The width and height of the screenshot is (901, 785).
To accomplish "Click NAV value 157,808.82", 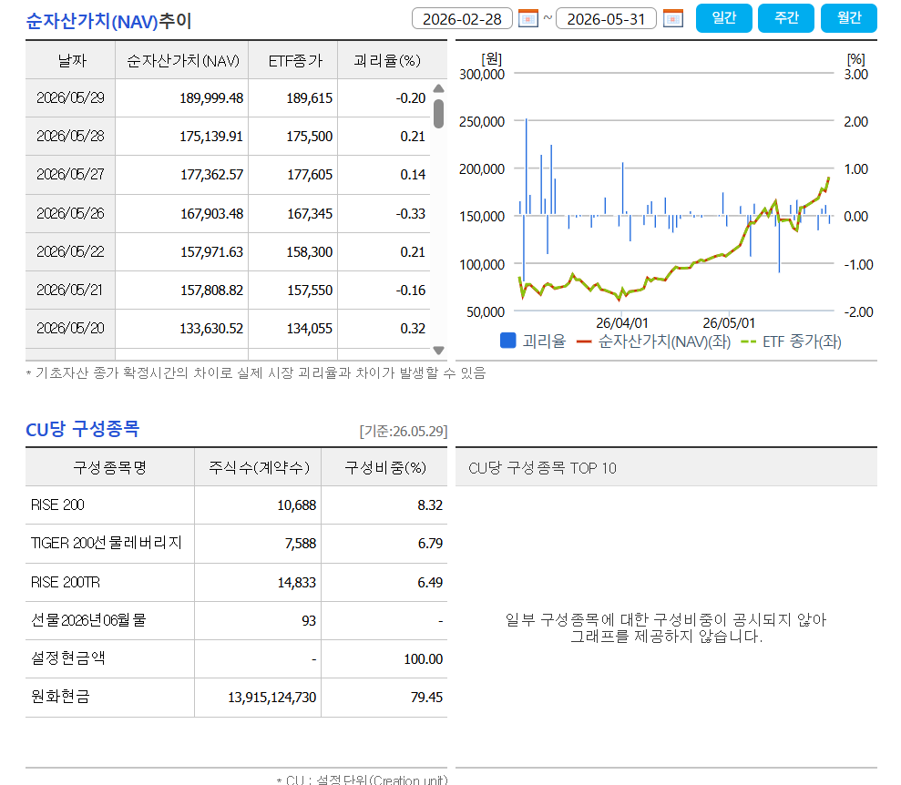I will click(211, 291).
